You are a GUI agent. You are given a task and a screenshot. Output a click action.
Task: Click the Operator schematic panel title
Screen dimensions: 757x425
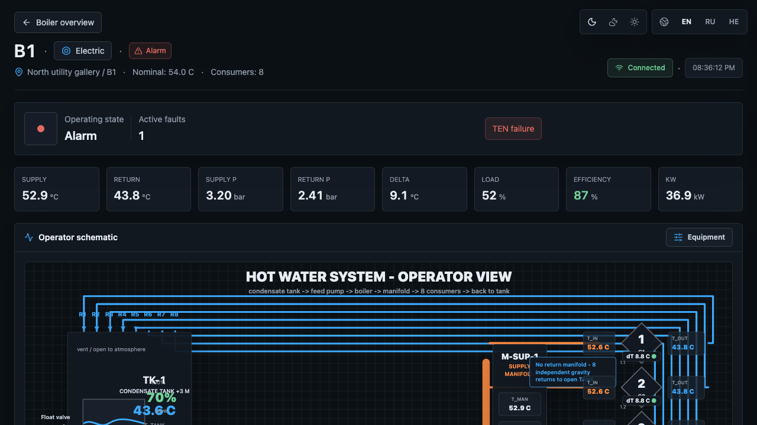click(x=78, y=237)
